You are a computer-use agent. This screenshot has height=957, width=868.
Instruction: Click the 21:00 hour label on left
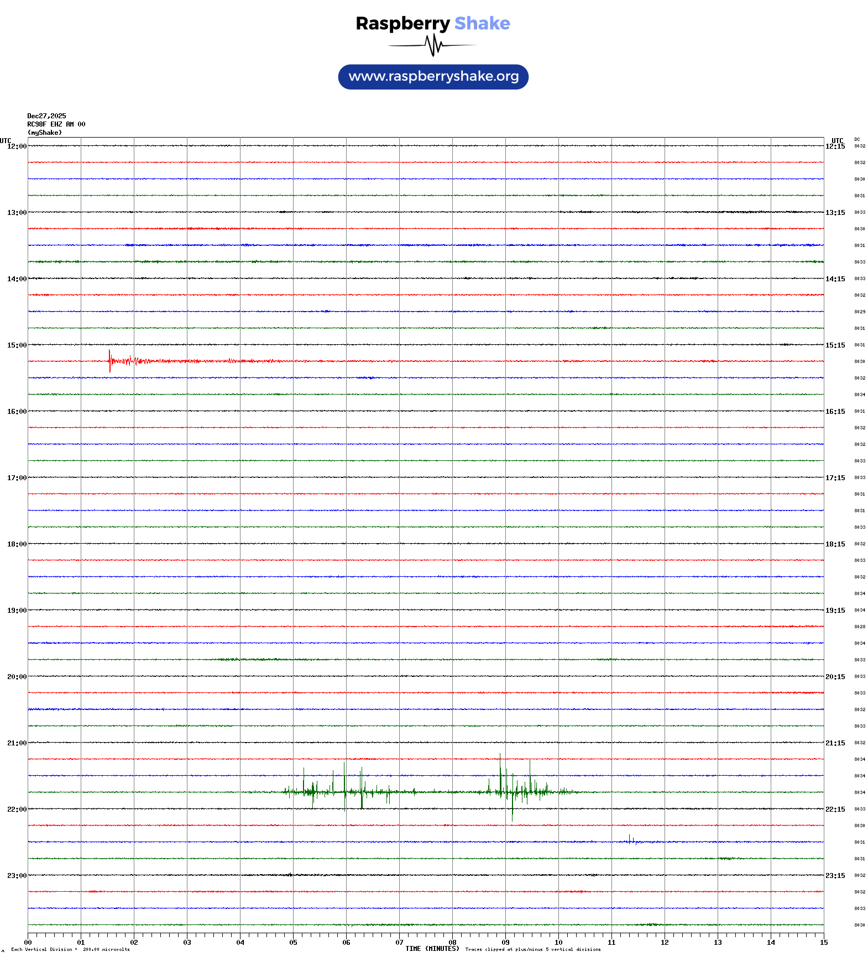pos(17,743)
